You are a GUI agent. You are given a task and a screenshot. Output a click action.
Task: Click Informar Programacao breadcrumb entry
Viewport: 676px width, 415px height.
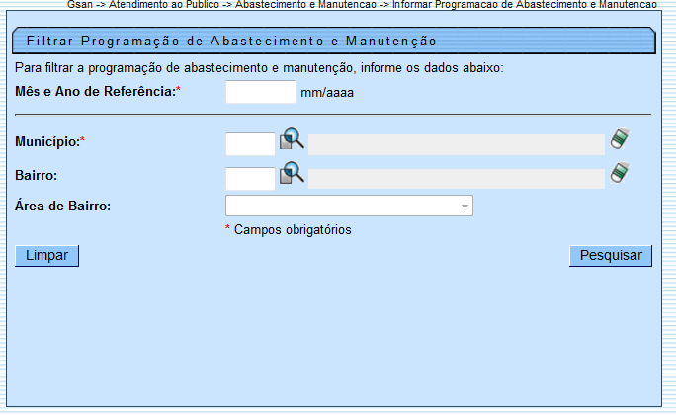(524, 5)
